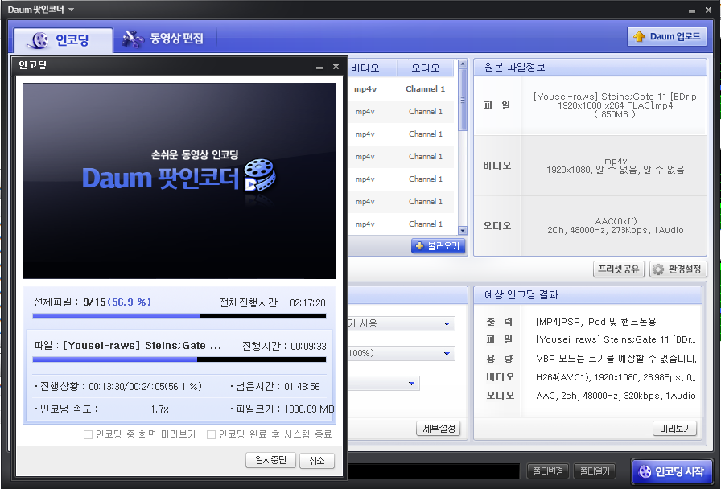Screen dimensions: 721x489
Task: Click the [Yousei-raws] Steins;Gate 11 source filename
Action: [615, 105]
